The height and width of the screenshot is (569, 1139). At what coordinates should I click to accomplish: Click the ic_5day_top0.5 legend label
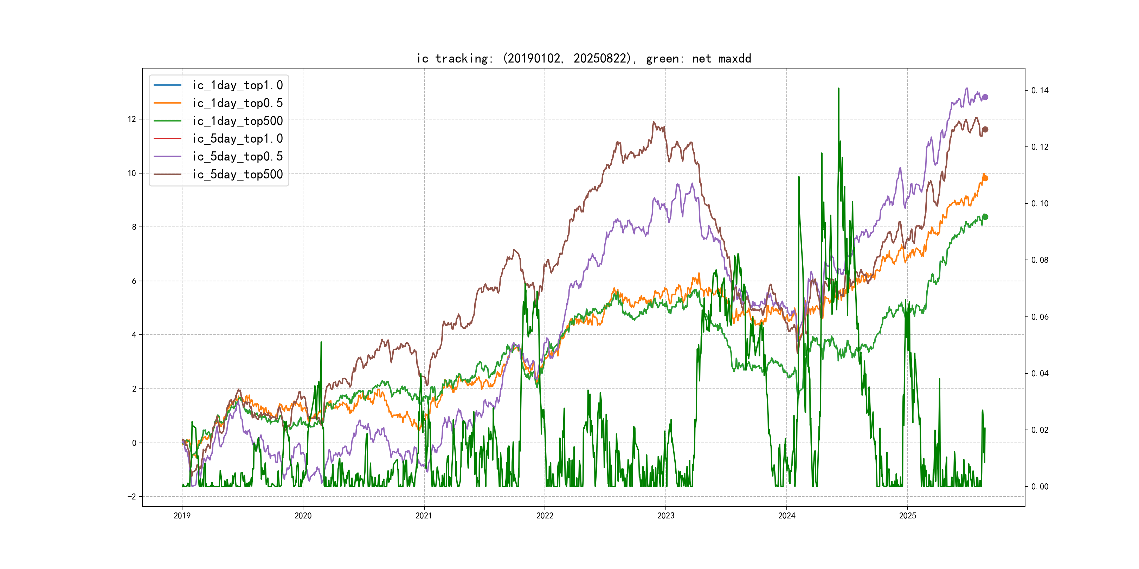point(237,156)
